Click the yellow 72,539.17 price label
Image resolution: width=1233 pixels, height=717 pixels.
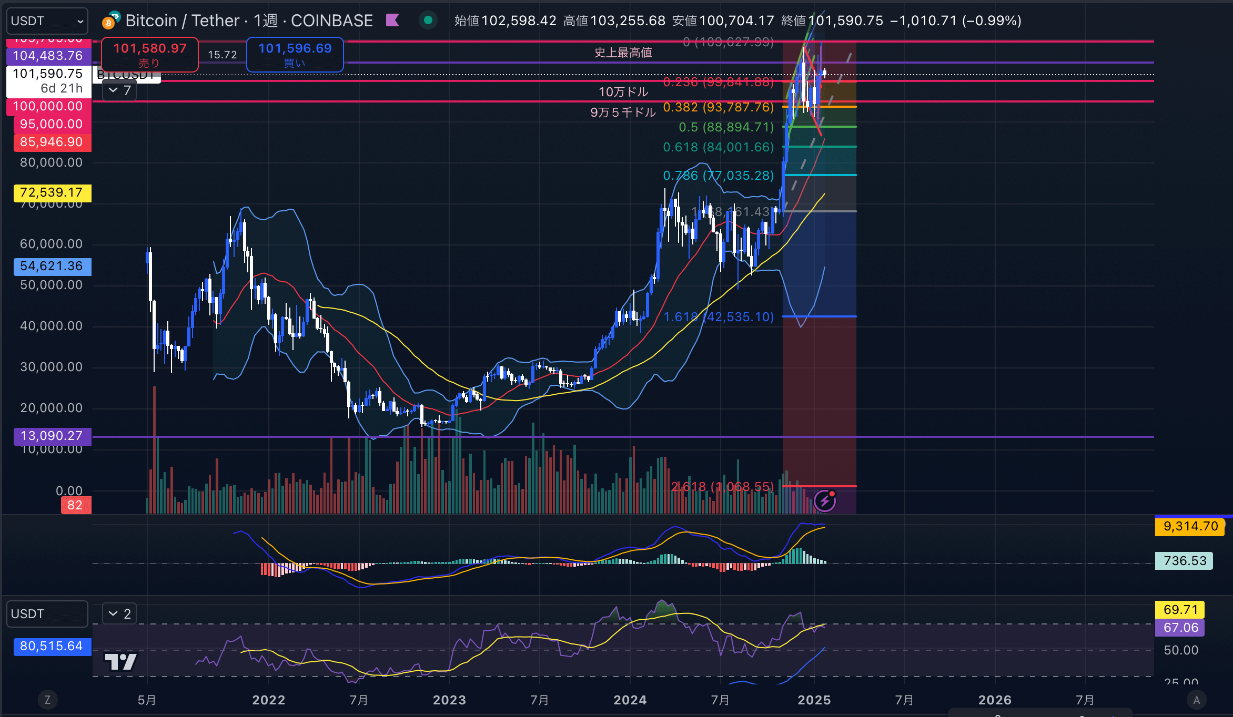pos(52,192)
